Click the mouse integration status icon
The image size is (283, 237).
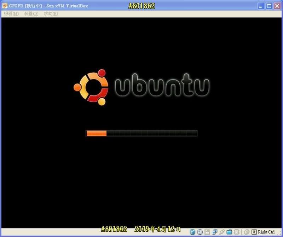(x=247, y=232)
